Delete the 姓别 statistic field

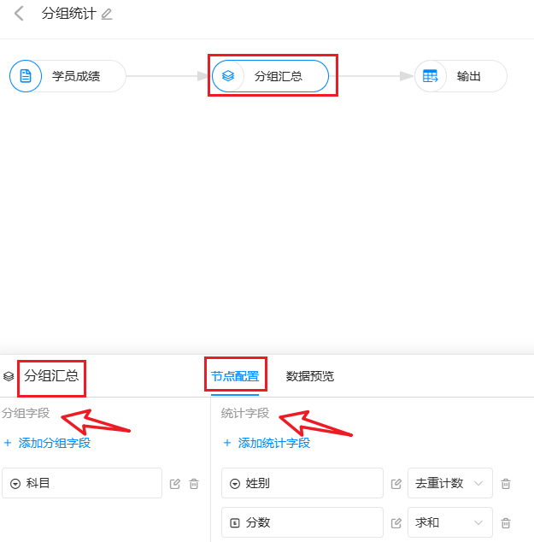506,484
